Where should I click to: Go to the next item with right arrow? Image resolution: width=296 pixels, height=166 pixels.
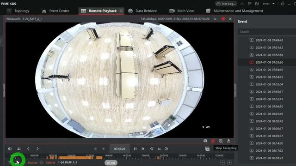coord(37,148)
